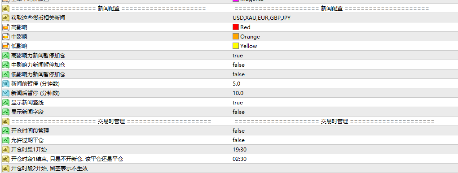The image size is (458, 173).
Task: Click the string icon beside 开仓时段1开始
Action: coord(6,150)
